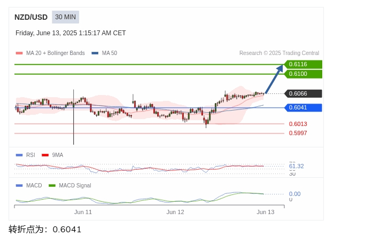Click the green MACD Signal swatch
388x244 pixels.
click(52, 185)
